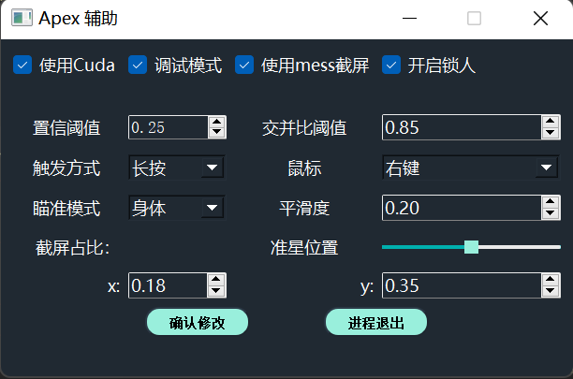Focus the 交并比阈值 field showing 0.85

[x=462, y=127]
